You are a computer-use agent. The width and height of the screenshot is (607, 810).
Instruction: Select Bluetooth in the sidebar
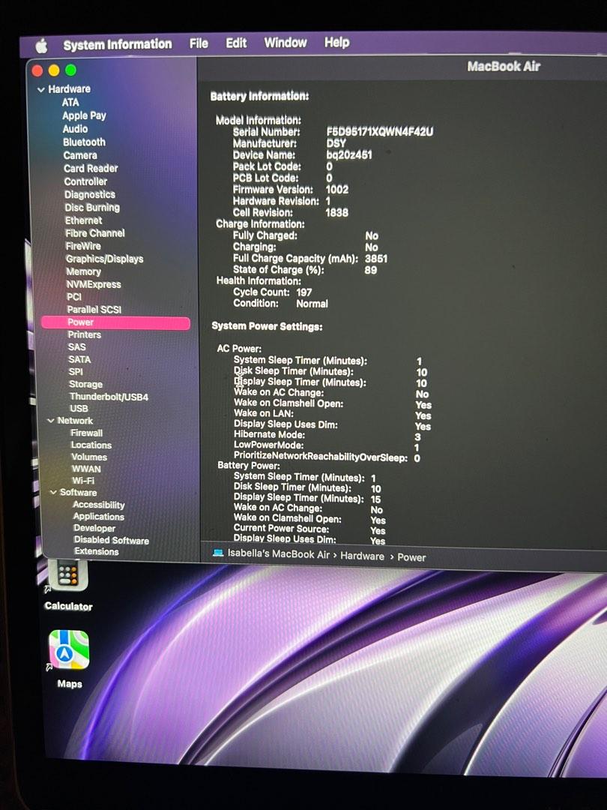coord(84,142)
